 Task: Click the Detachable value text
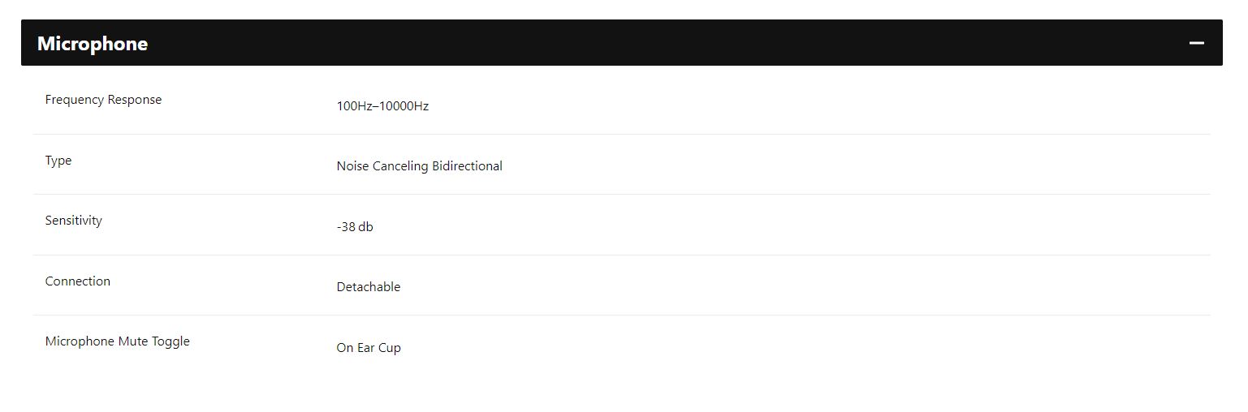coord(369,287)
